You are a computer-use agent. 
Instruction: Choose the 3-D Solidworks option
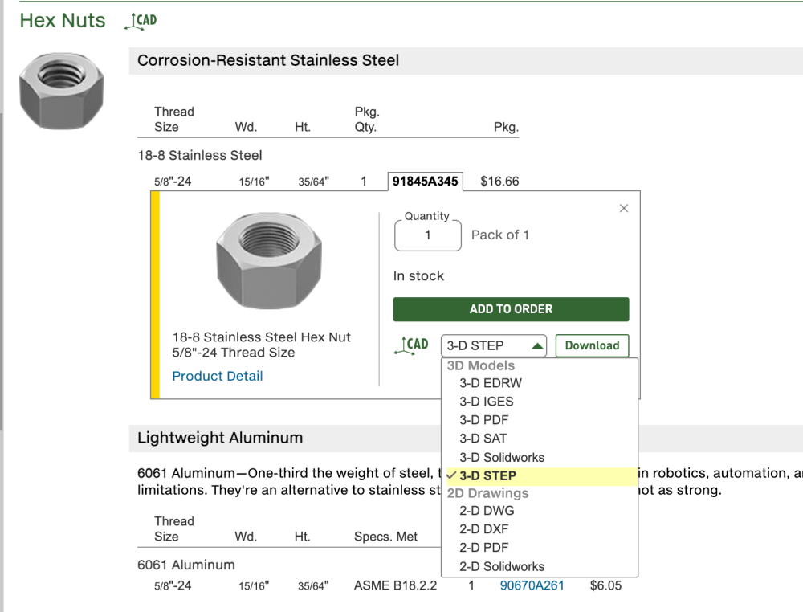coord(501,457)
